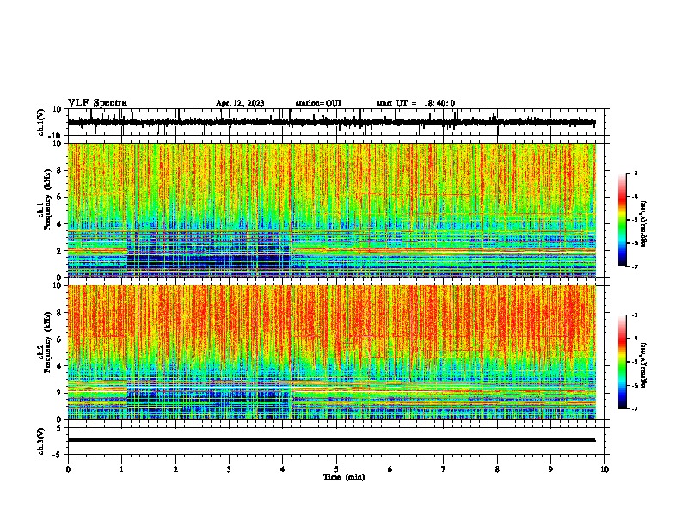Click the time axis tick label "1"

coord(121,469)
